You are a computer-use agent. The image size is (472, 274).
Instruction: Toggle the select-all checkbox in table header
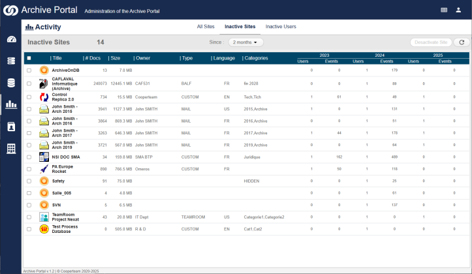[29, 58]
